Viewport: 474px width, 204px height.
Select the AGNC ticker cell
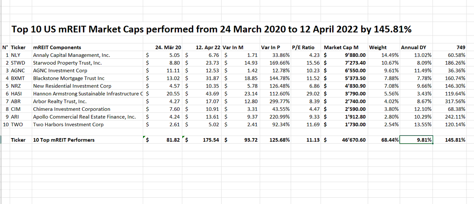18,71
